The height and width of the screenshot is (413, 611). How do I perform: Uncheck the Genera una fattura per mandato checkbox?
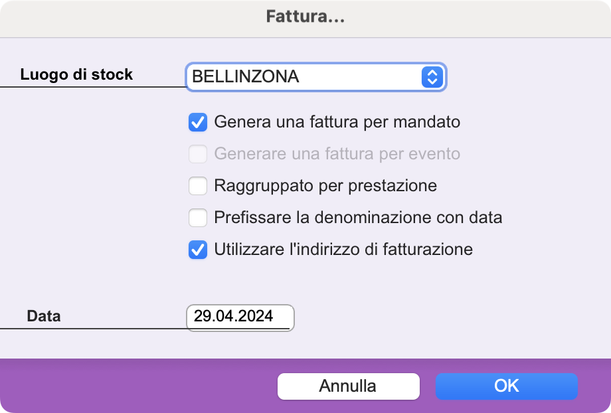(x=198, y=122)
